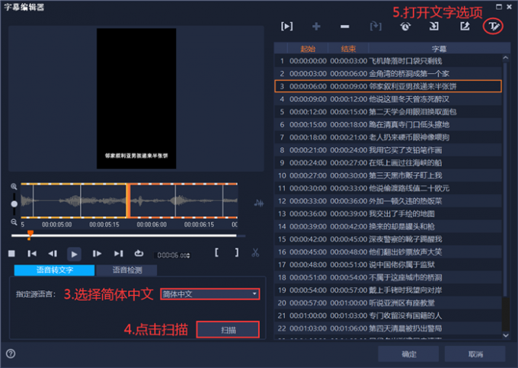
Task: Select subtitle row 5 starting 00:00:12:00
Action: (x=388, y=112)
